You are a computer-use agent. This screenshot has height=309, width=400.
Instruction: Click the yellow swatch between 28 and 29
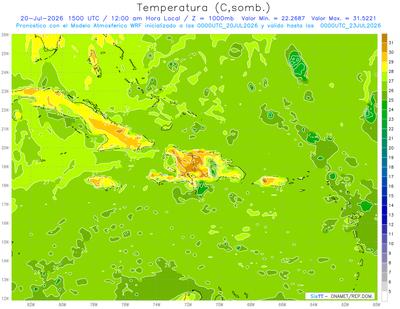tap(384, 67)
